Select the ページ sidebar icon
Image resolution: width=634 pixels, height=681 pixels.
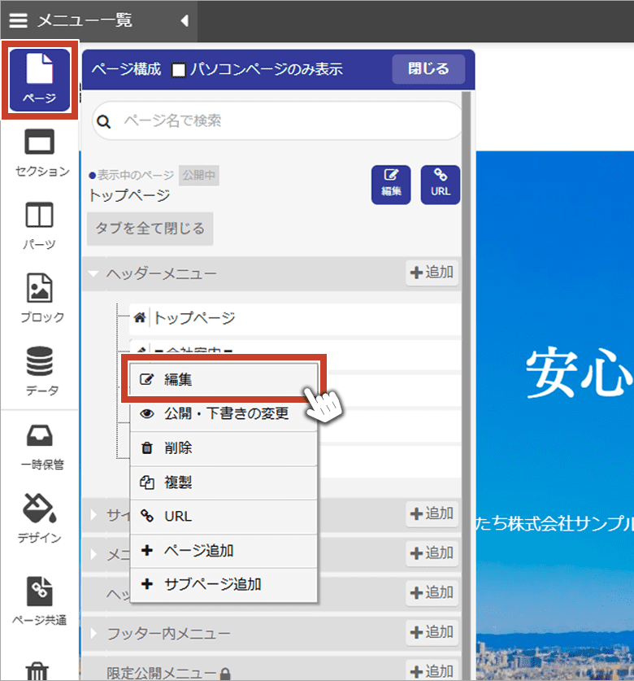tap(40, 80)
